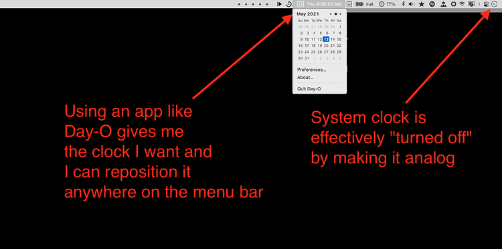502x249 pixels.
Task: Open the Time Machine icon
Action: [x=288, y=4]
